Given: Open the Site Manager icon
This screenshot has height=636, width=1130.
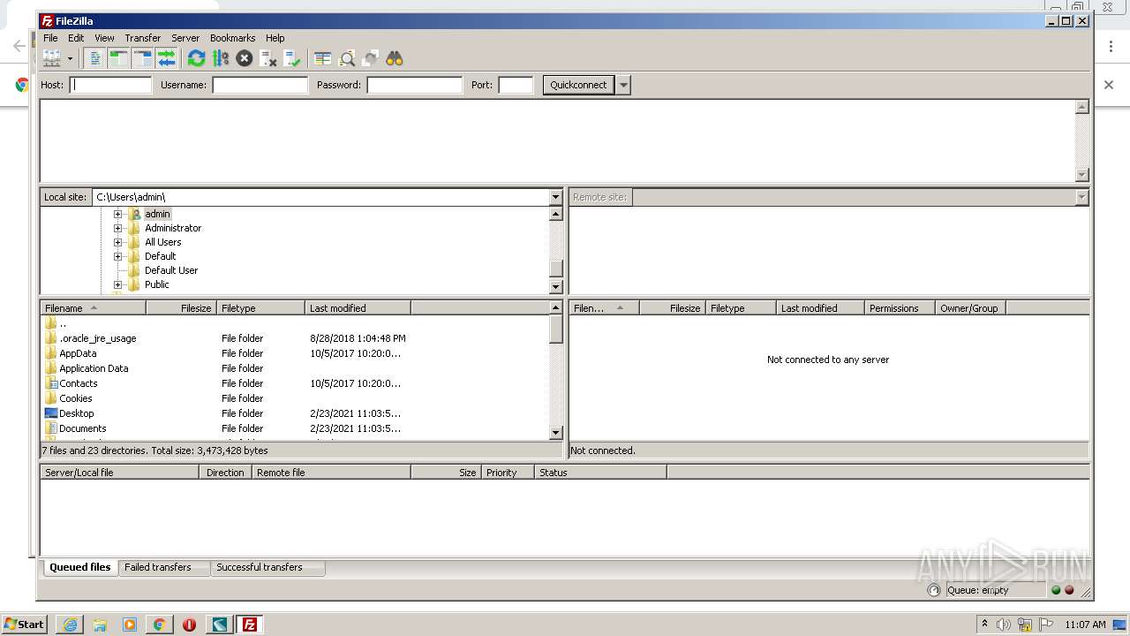Looking at the screenshot, I should [51, 58].
